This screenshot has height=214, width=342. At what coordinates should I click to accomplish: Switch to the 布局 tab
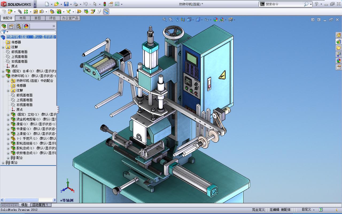pyautogui.click(x=23, y=18)
